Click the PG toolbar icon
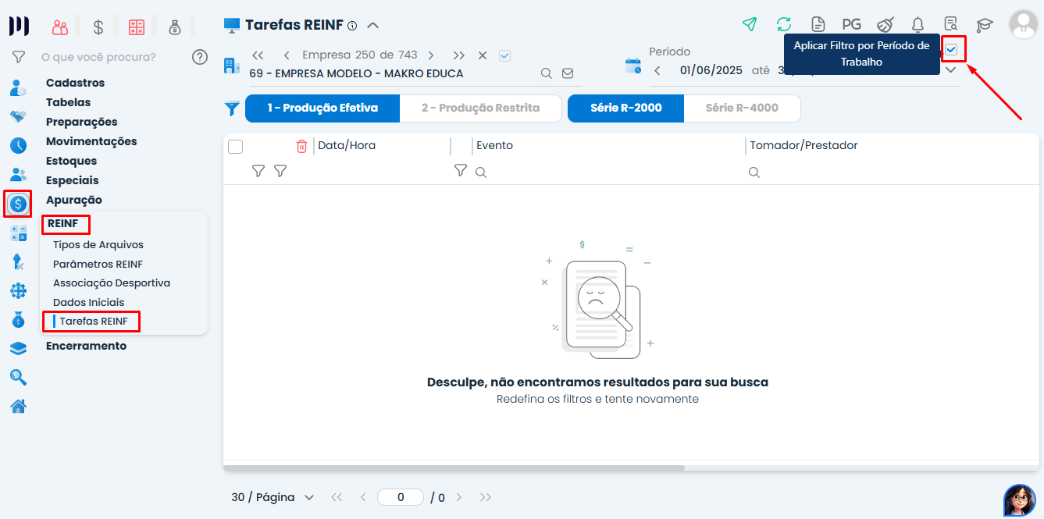This screenshot has height=519, width=1044. [851, 24]
